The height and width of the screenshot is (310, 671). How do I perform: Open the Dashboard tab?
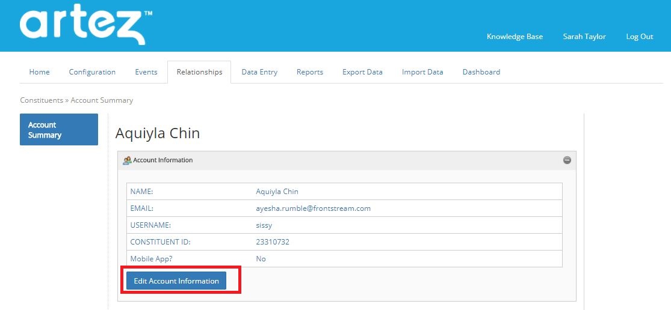click(x=481, y=72)
